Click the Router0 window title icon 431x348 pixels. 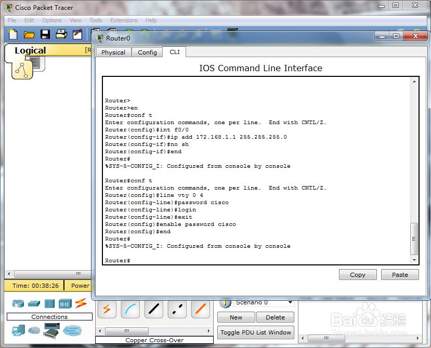coord(100,38)
